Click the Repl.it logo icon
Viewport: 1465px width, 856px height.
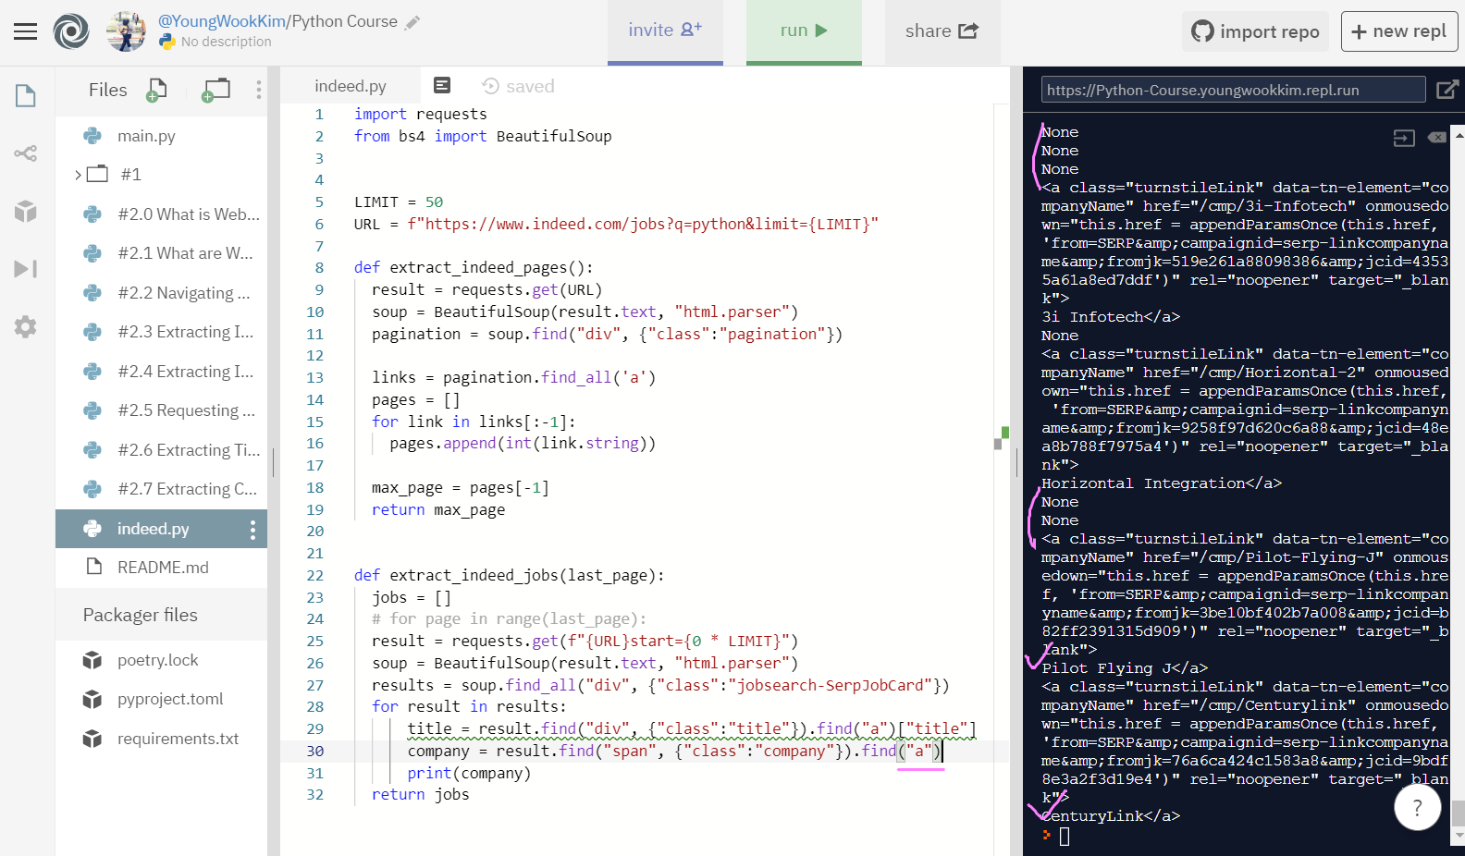[x=71, y=31]
